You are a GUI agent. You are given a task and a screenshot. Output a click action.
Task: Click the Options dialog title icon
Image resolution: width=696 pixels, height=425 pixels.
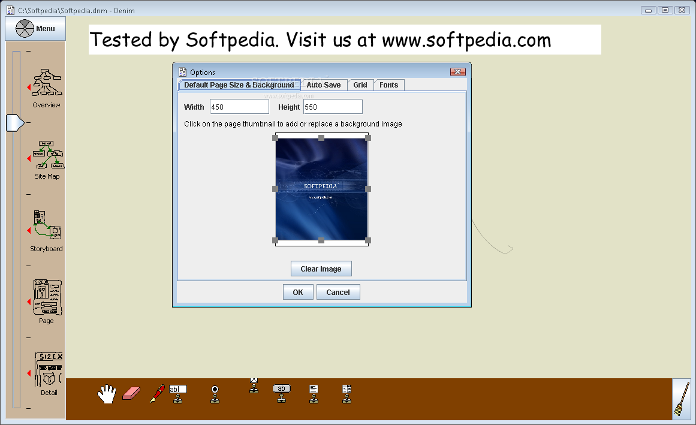point(182,72)
